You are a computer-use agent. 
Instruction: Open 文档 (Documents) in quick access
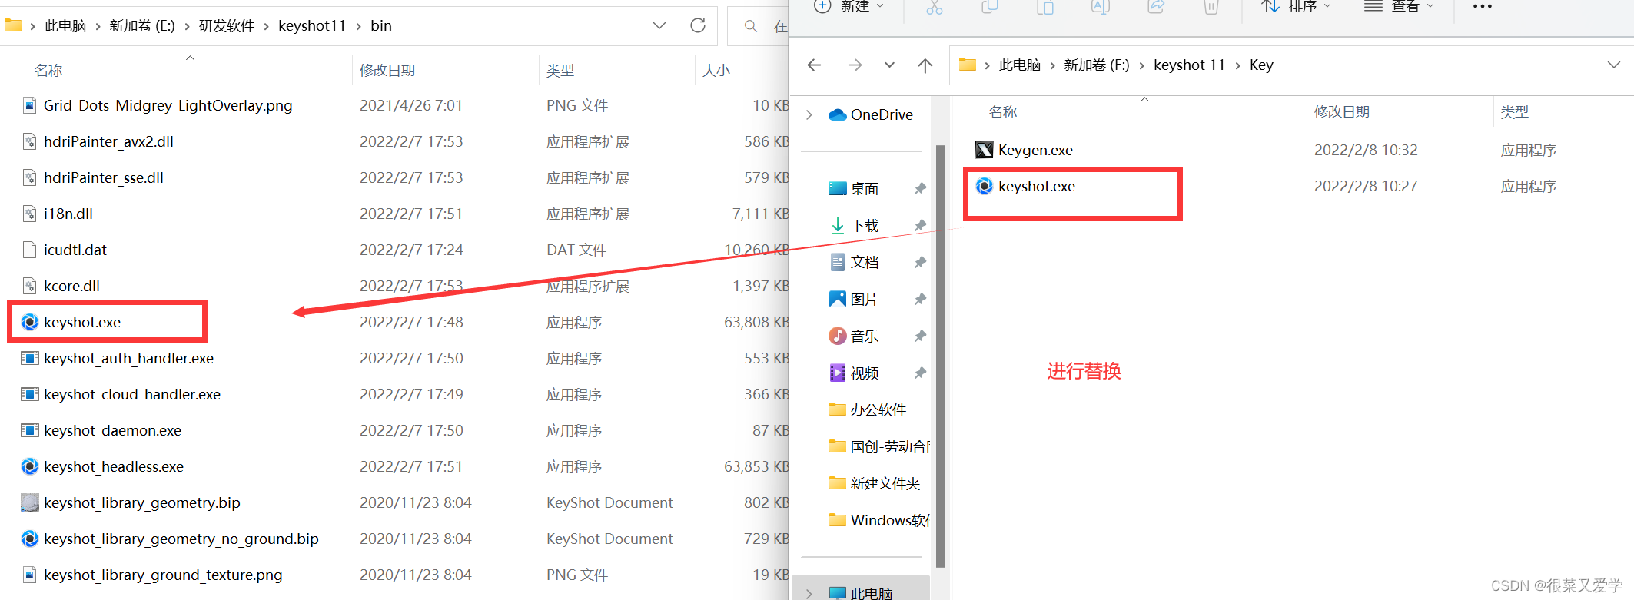[x=854, y=263]
